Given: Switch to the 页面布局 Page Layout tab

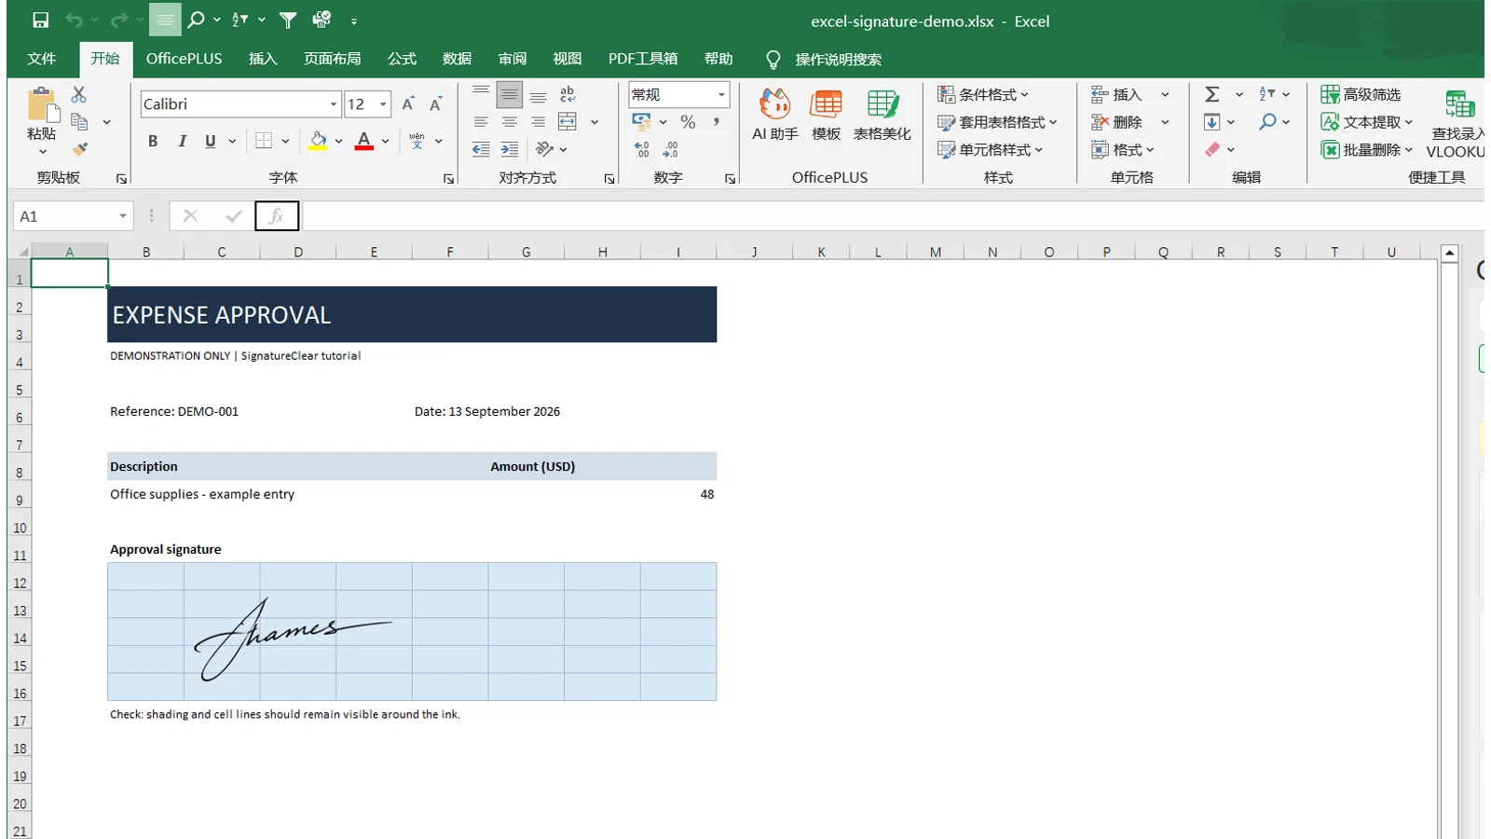Looking at the screenshot, I should [x=332, y=59].
